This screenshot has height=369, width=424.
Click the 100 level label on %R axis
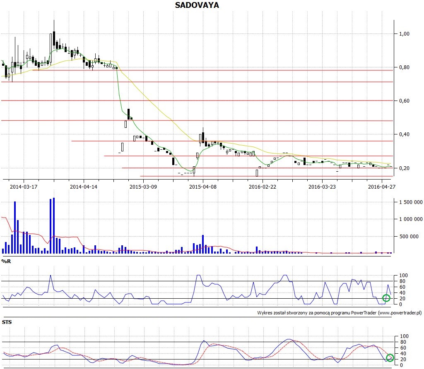click(403, 275)
